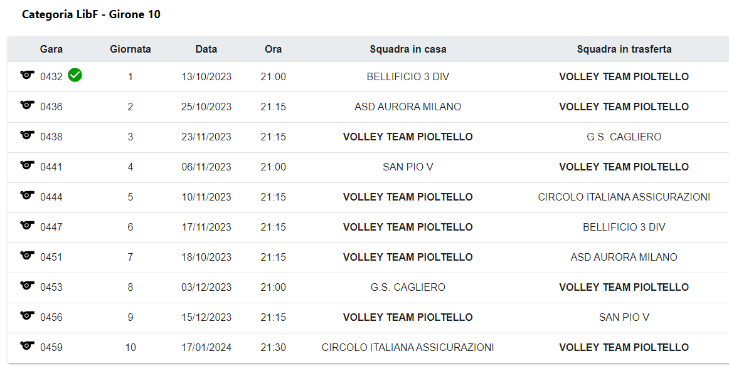Image resolution: width=729 pixels, height=376 pixels.
Task: Click SAN PIO V home team in match 0441
Action: point(408,167)
